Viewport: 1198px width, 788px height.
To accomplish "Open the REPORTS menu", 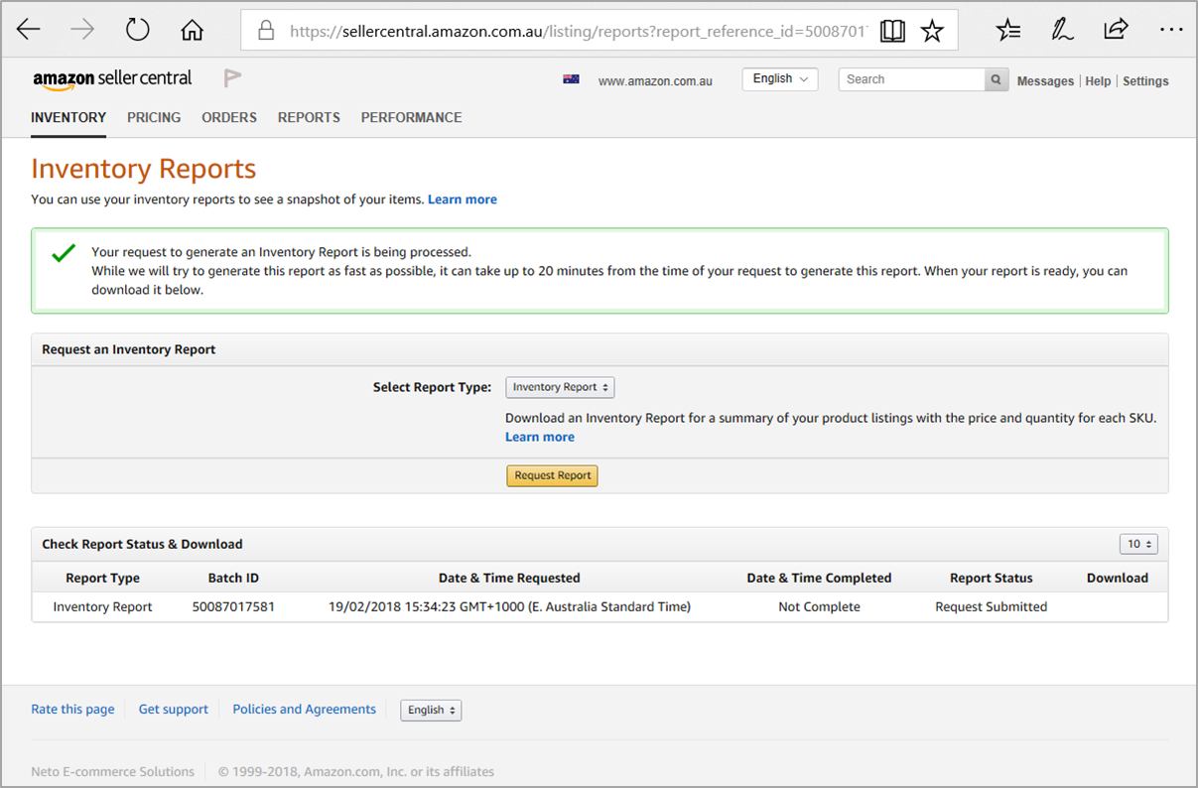I will 309,117.
